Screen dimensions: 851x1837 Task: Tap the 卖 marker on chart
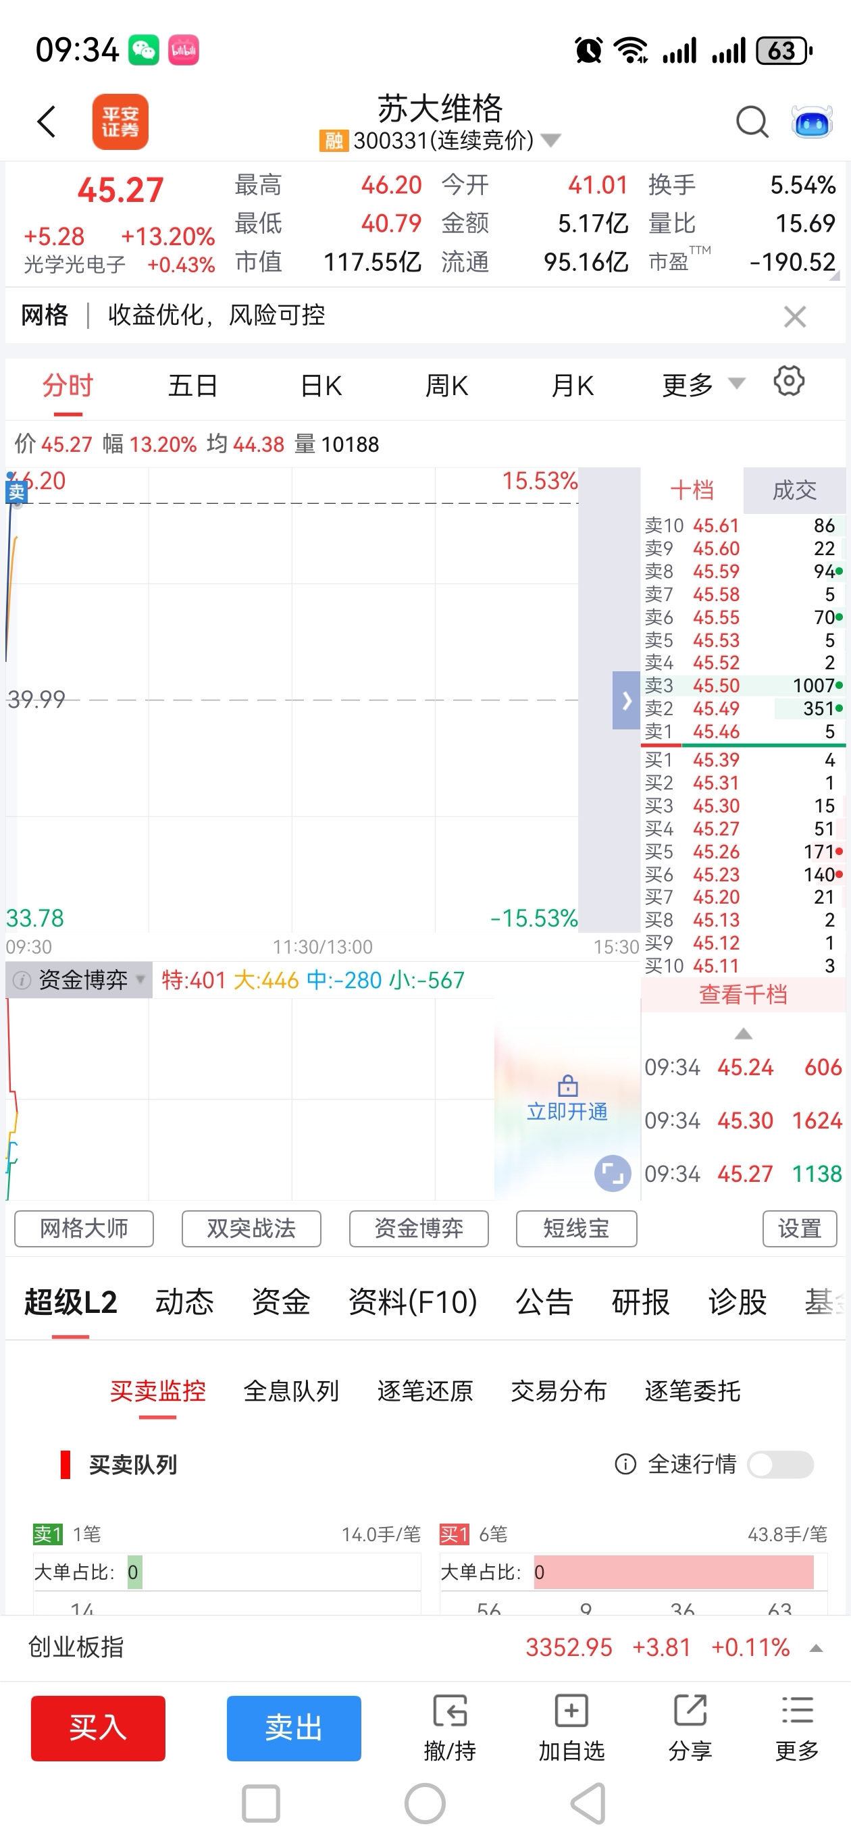pyautogui.click(x=16, y=492)
